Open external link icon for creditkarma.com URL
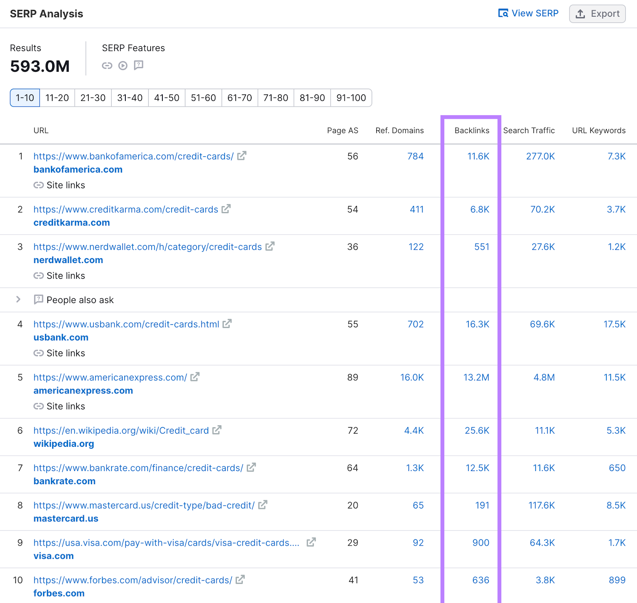Viewport: 637px width, 603px height. click(x=226, y=209)
